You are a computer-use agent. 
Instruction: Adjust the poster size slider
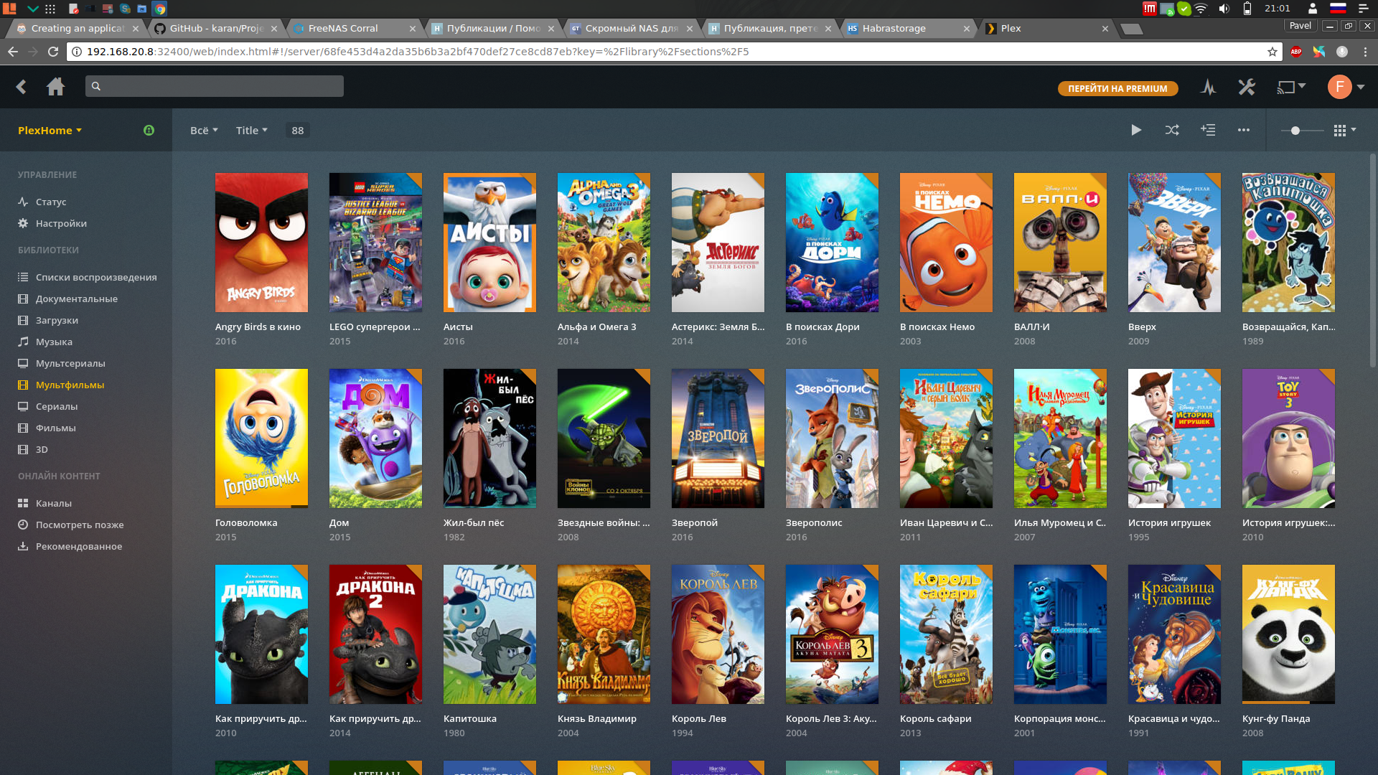[x=1295, y=131]
